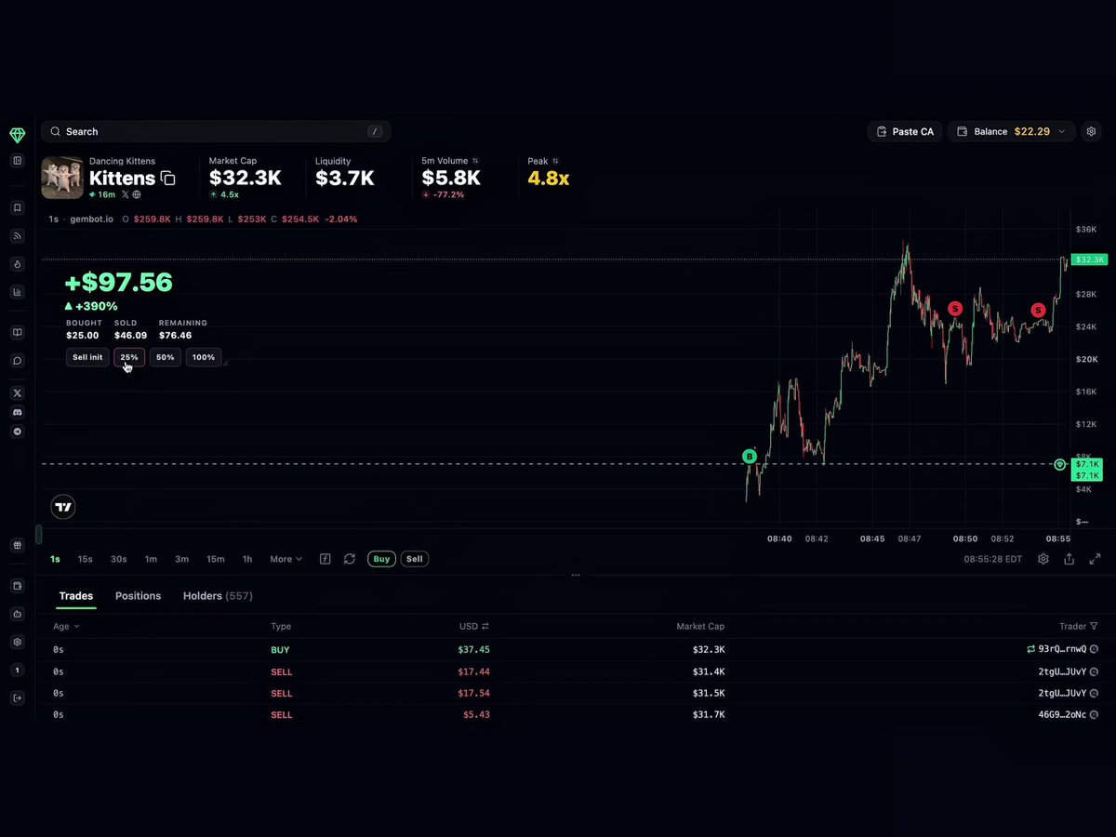This screenshot has width=1116, height=837.
Task: Switch to the Holders tab
Action: click(218, 596)
